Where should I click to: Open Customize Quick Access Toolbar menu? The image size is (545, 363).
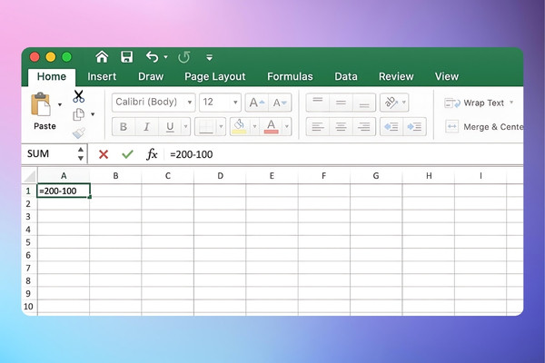[209, 57]
